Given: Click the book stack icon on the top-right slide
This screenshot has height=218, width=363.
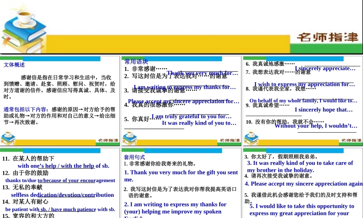Looking at the screenshot, I should click(250, 138).
